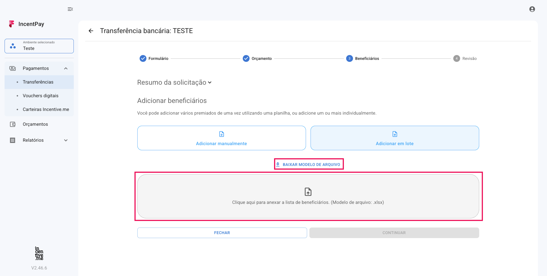The image size is (547, 276).
Task: Click the upload document icon in the drop area
Action: 308,192
